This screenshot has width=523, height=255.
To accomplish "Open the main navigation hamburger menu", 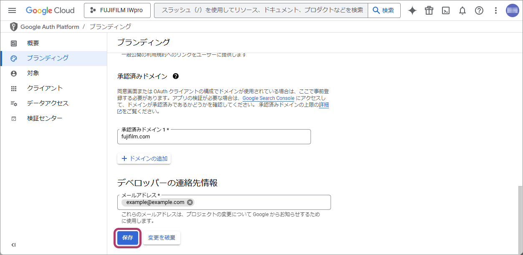I will [x=12, y=10].
